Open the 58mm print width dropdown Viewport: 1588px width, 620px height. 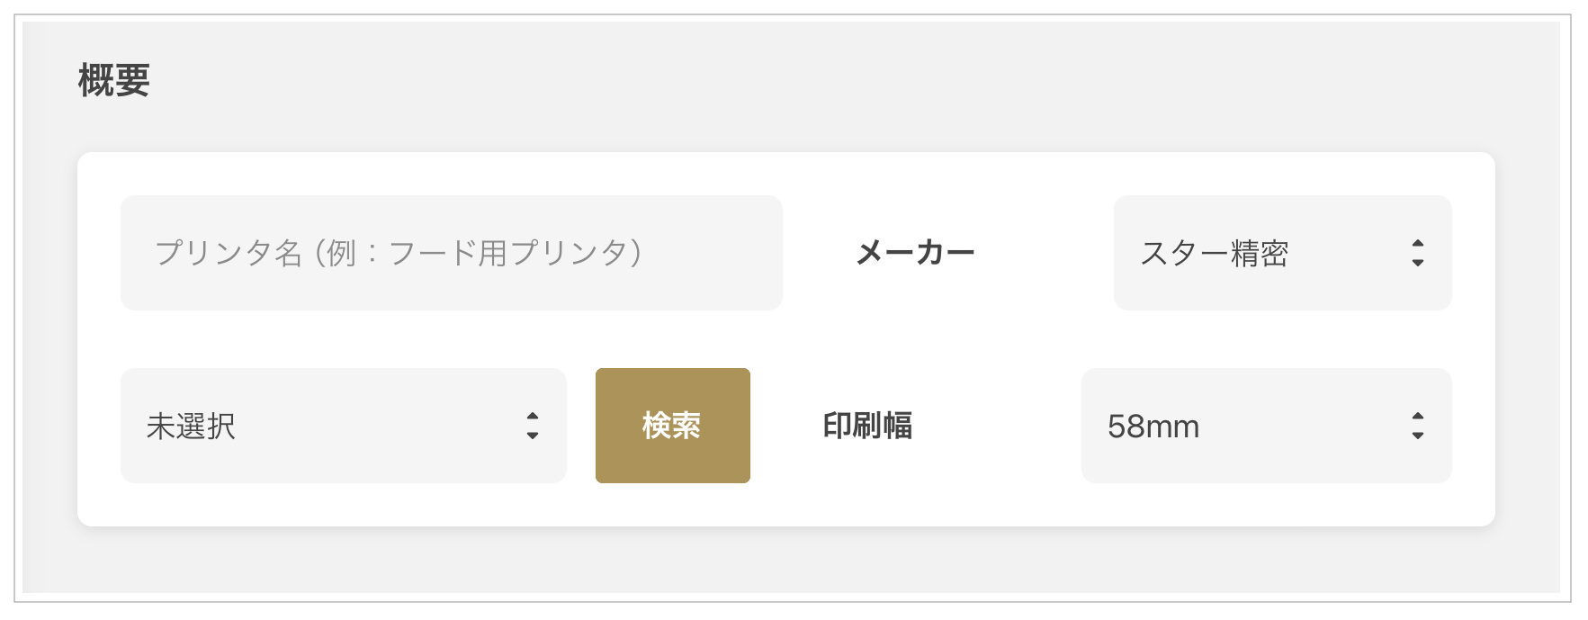pos(1266,426)
